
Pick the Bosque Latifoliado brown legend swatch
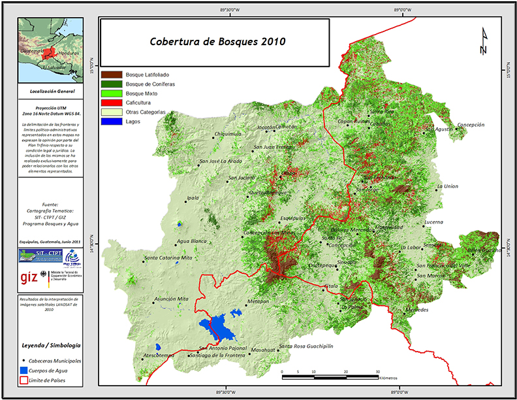coord(112,75)
